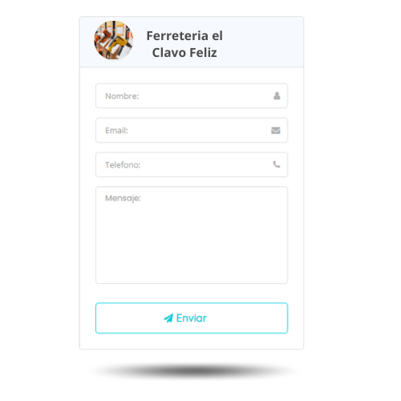Focus the Nombre input field
Image resolution: width=401 pixels, height=401 pixels.
click(x=192, y=95)
